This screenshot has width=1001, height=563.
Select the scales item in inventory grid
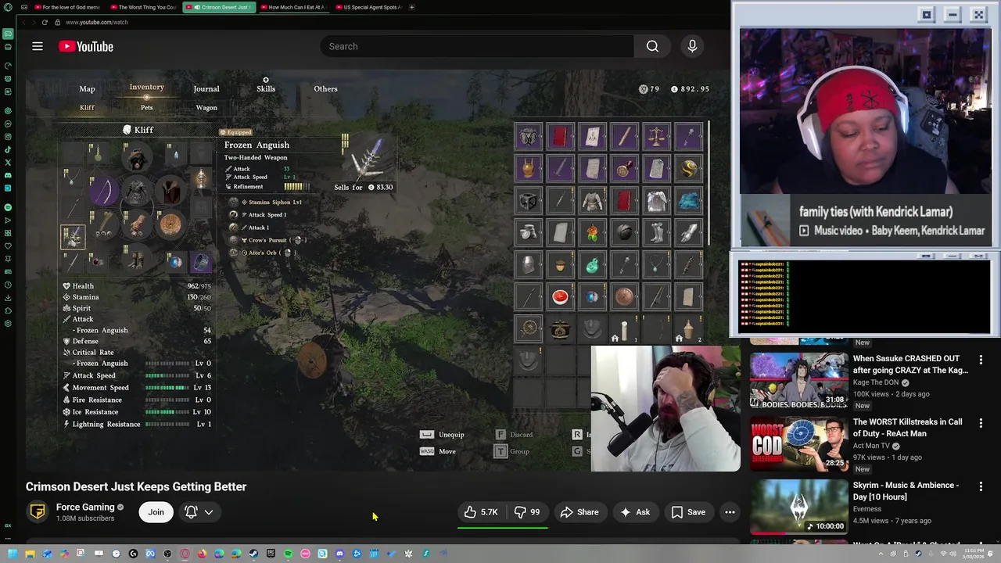656,137
